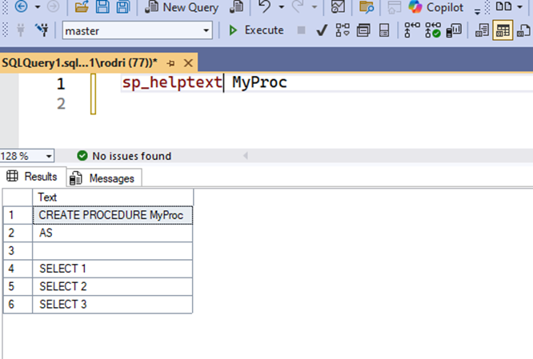Pin the SQLQuery1 document tab
The width and height of the screenshot is (533, 359).
(x=171, y=62)
